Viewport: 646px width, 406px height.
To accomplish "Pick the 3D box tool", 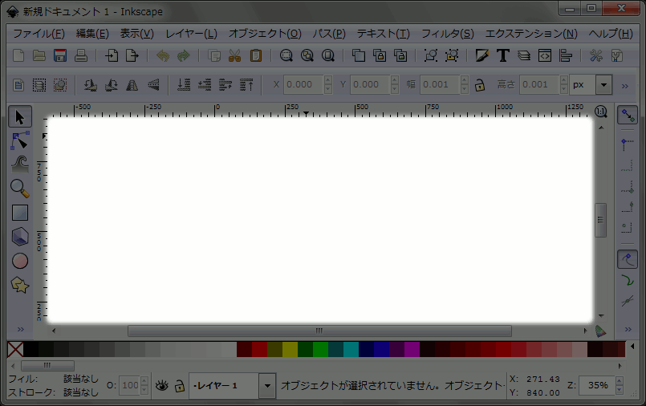I will (20, 237).
